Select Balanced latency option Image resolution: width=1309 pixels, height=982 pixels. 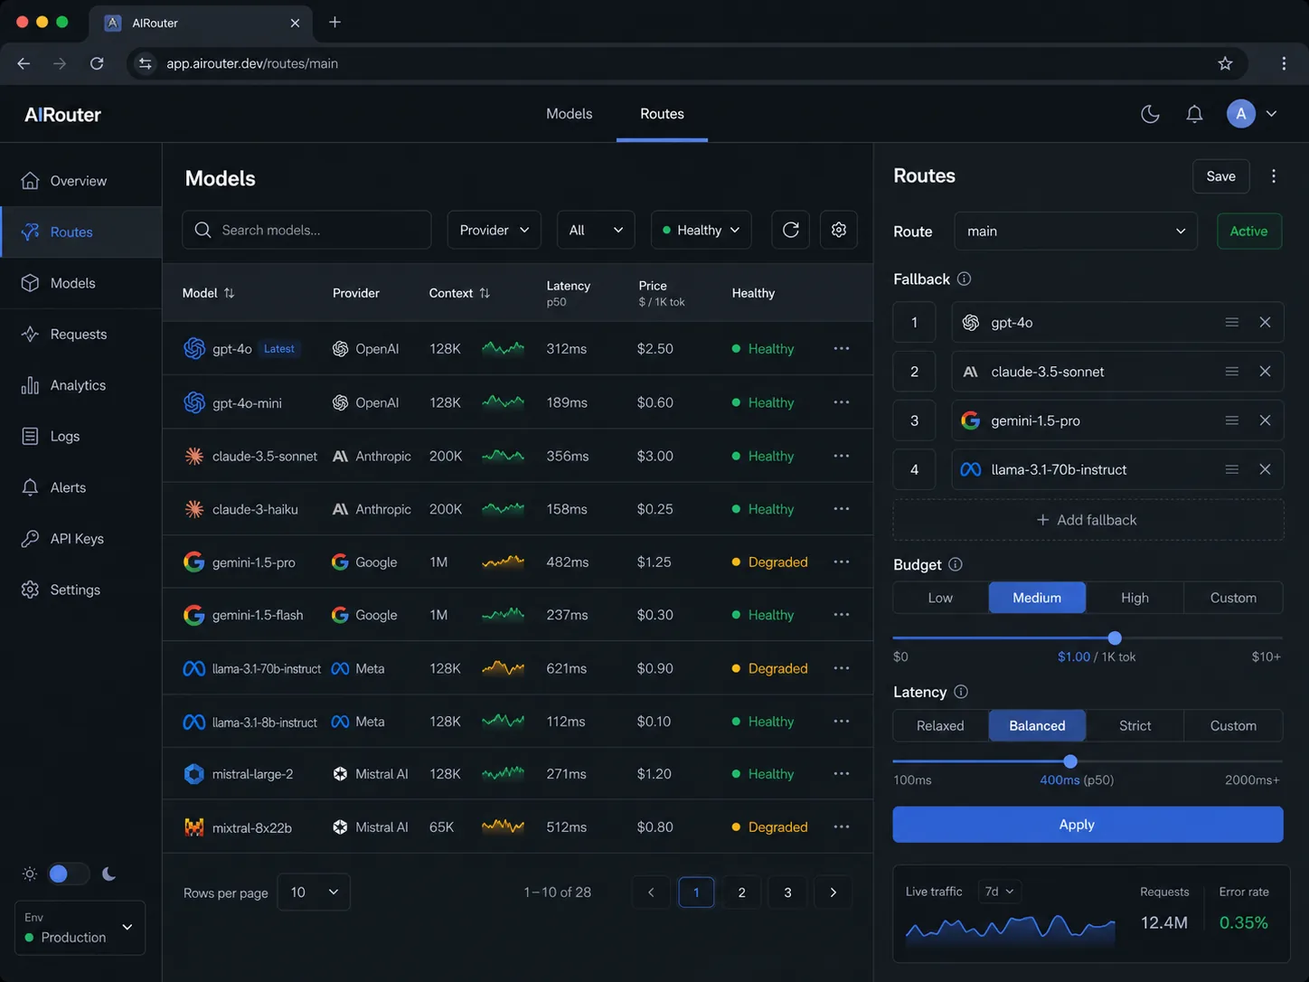1037,725
